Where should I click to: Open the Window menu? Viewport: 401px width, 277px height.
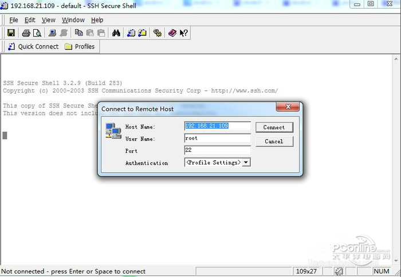73,20
